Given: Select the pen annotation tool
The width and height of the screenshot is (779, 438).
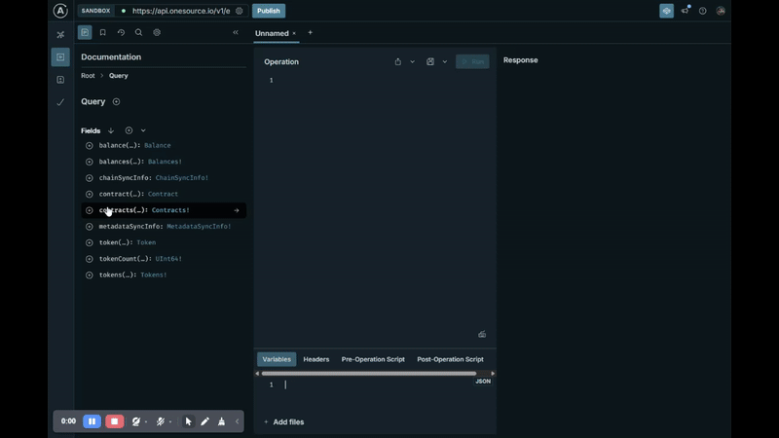Looking at the screenshot, I should 204,421.
